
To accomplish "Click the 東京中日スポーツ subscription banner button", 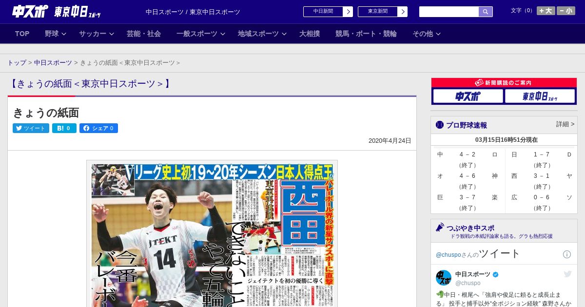I will 540,96.
